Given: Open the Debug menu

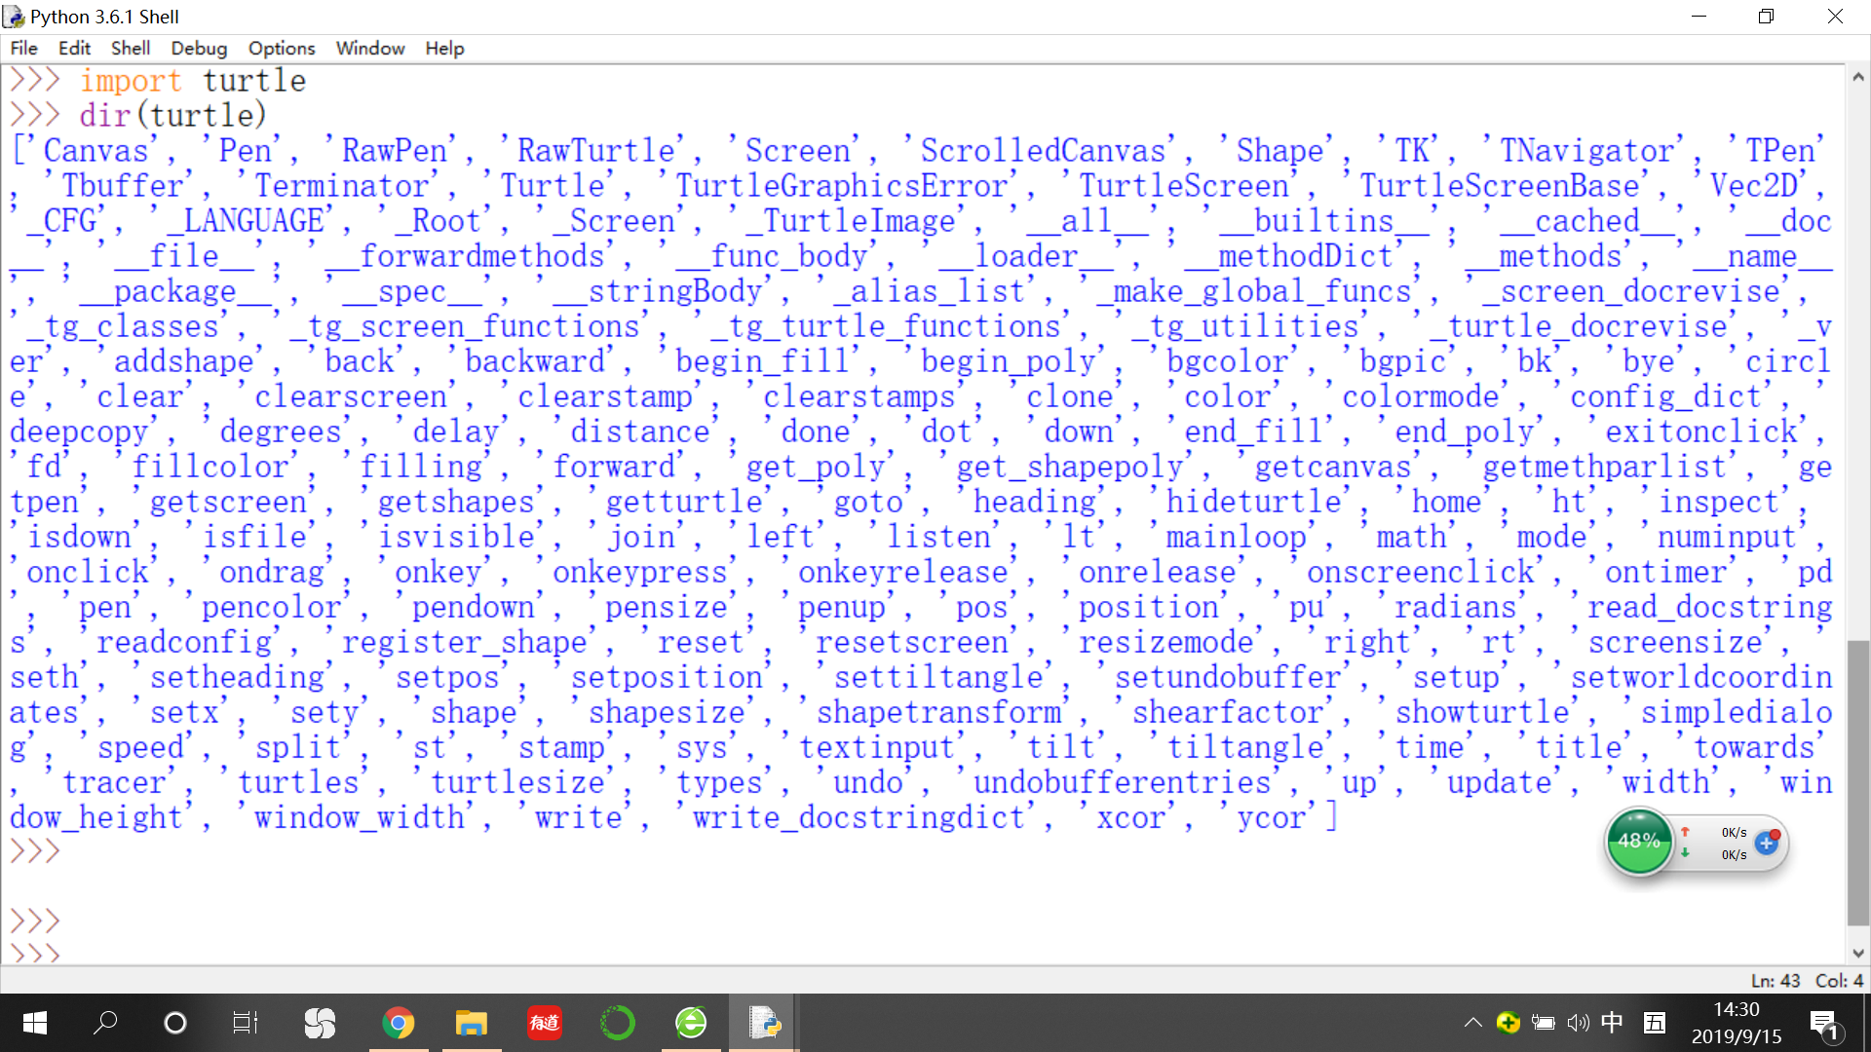Looking at the screenshot, I should click(x=199, y=48).
